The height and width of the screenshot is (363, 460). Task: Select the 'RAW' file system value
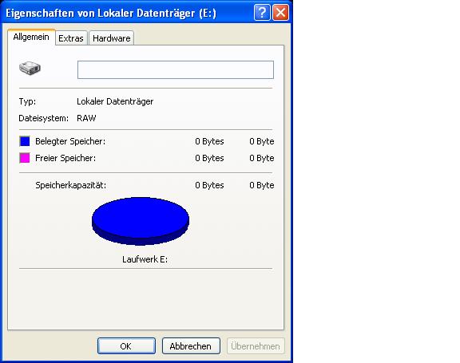86,118
